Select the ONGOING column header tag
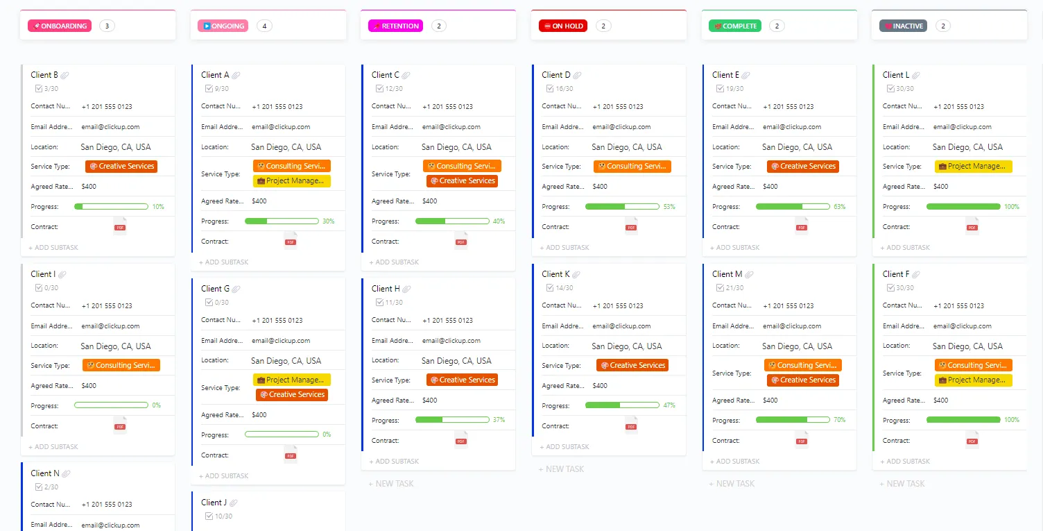 (223, 26)
